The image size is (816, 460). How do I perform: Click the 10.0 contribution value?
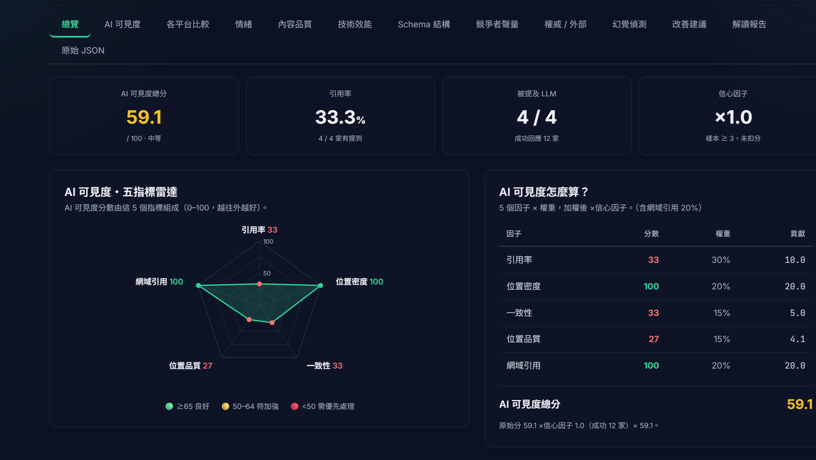tap(795, 260)
